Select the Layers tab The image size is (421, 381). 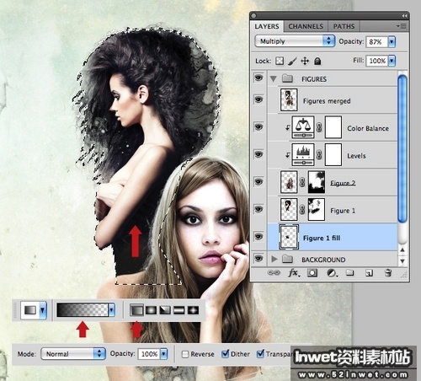267,26
